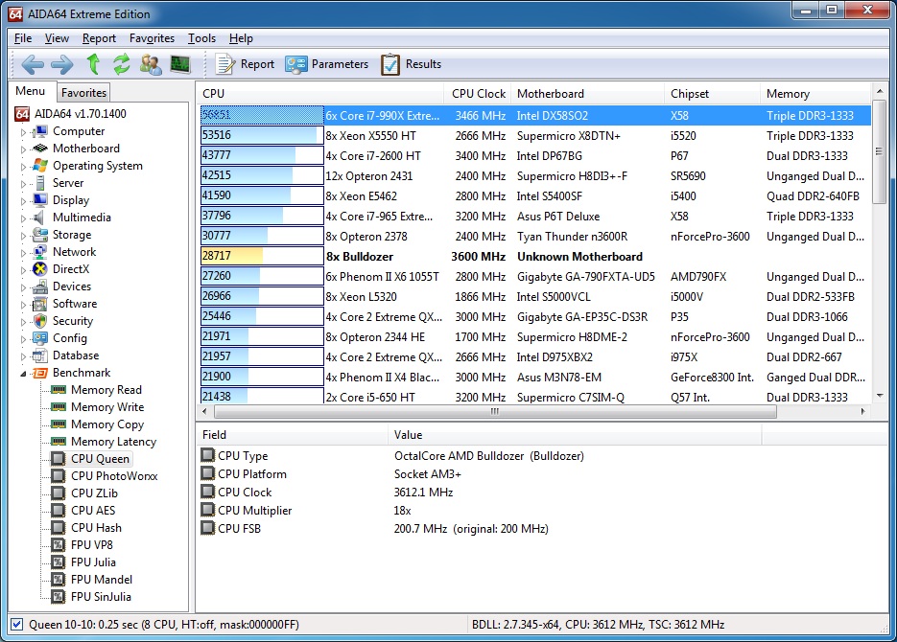Click the Manage Users toolbar icon
Screen dimensions: 897x642
tap(151, 64)
